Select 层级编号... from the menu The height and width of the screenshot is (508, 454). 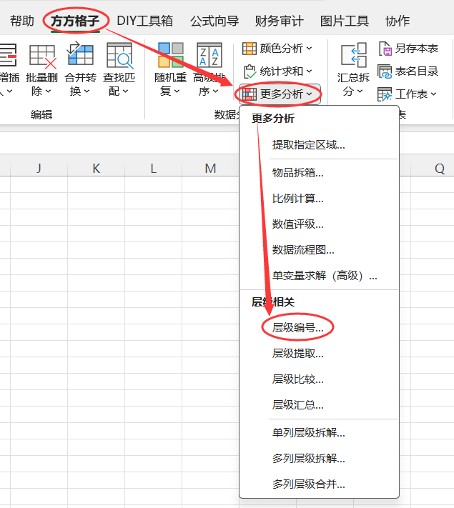[297, 327]
